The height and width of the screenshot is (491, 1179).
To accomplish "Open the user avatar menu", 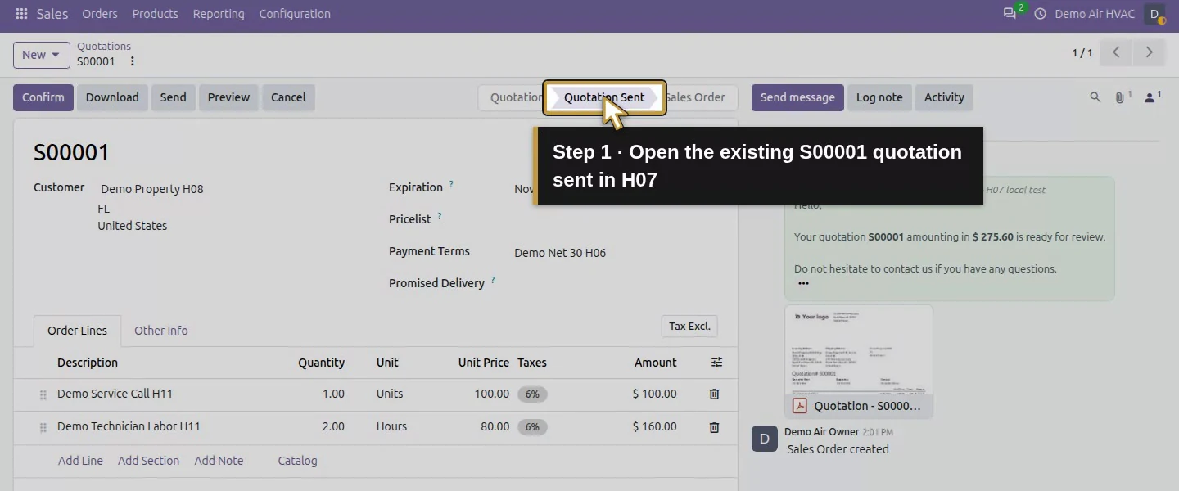I will coord(1154,14).
